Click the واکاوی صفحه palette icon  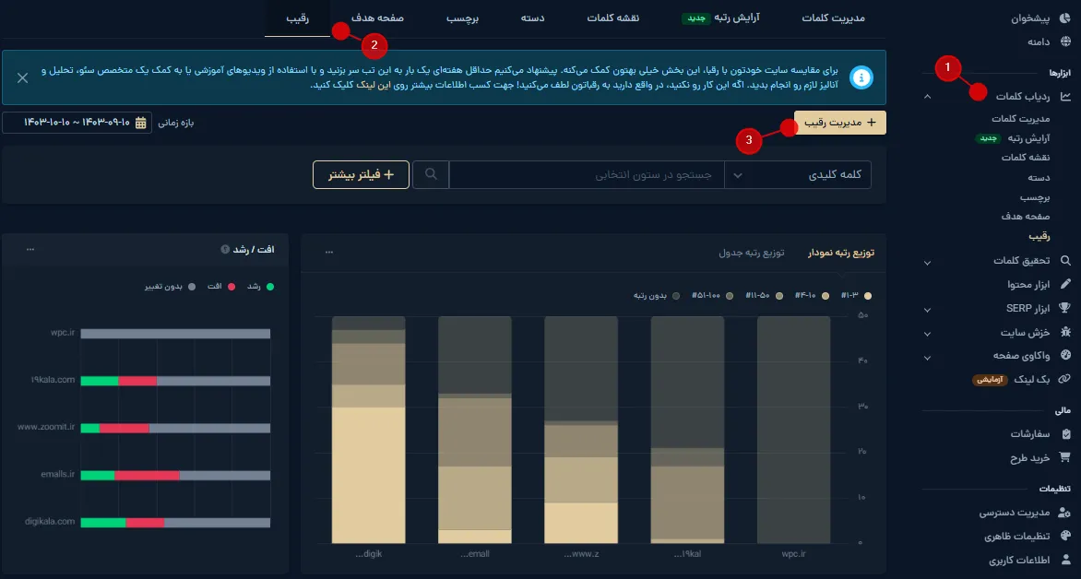[1066, 356]
